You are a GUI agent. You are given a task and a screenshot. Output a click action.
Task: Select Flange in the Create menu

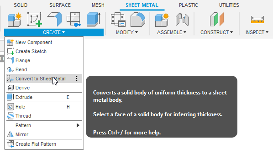(44, 60)
